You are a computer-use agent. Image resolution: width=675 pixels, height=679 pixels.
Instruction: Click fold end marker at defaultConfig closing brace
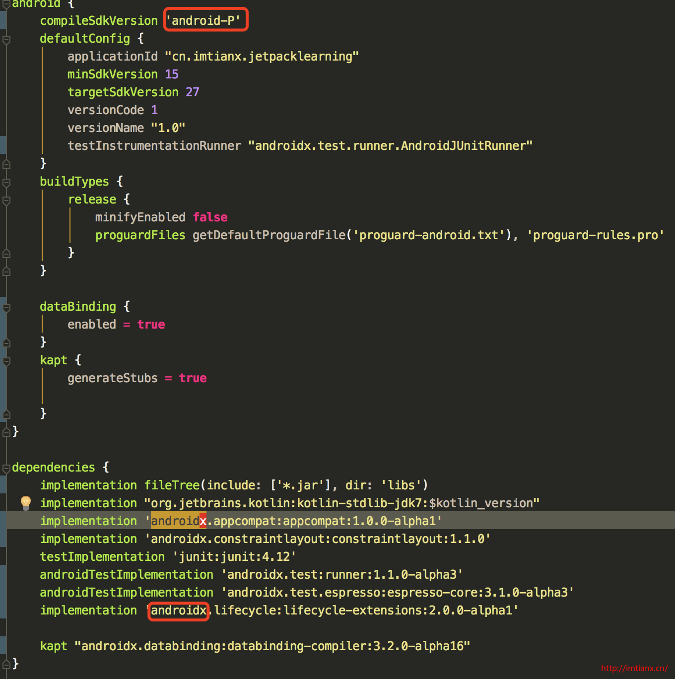pyautogui.click(x=6, y=163)
